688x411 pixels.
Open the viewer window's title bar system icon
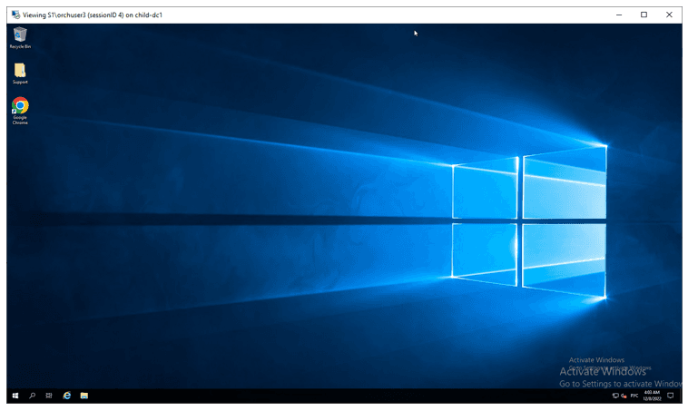tap(15, 15)
